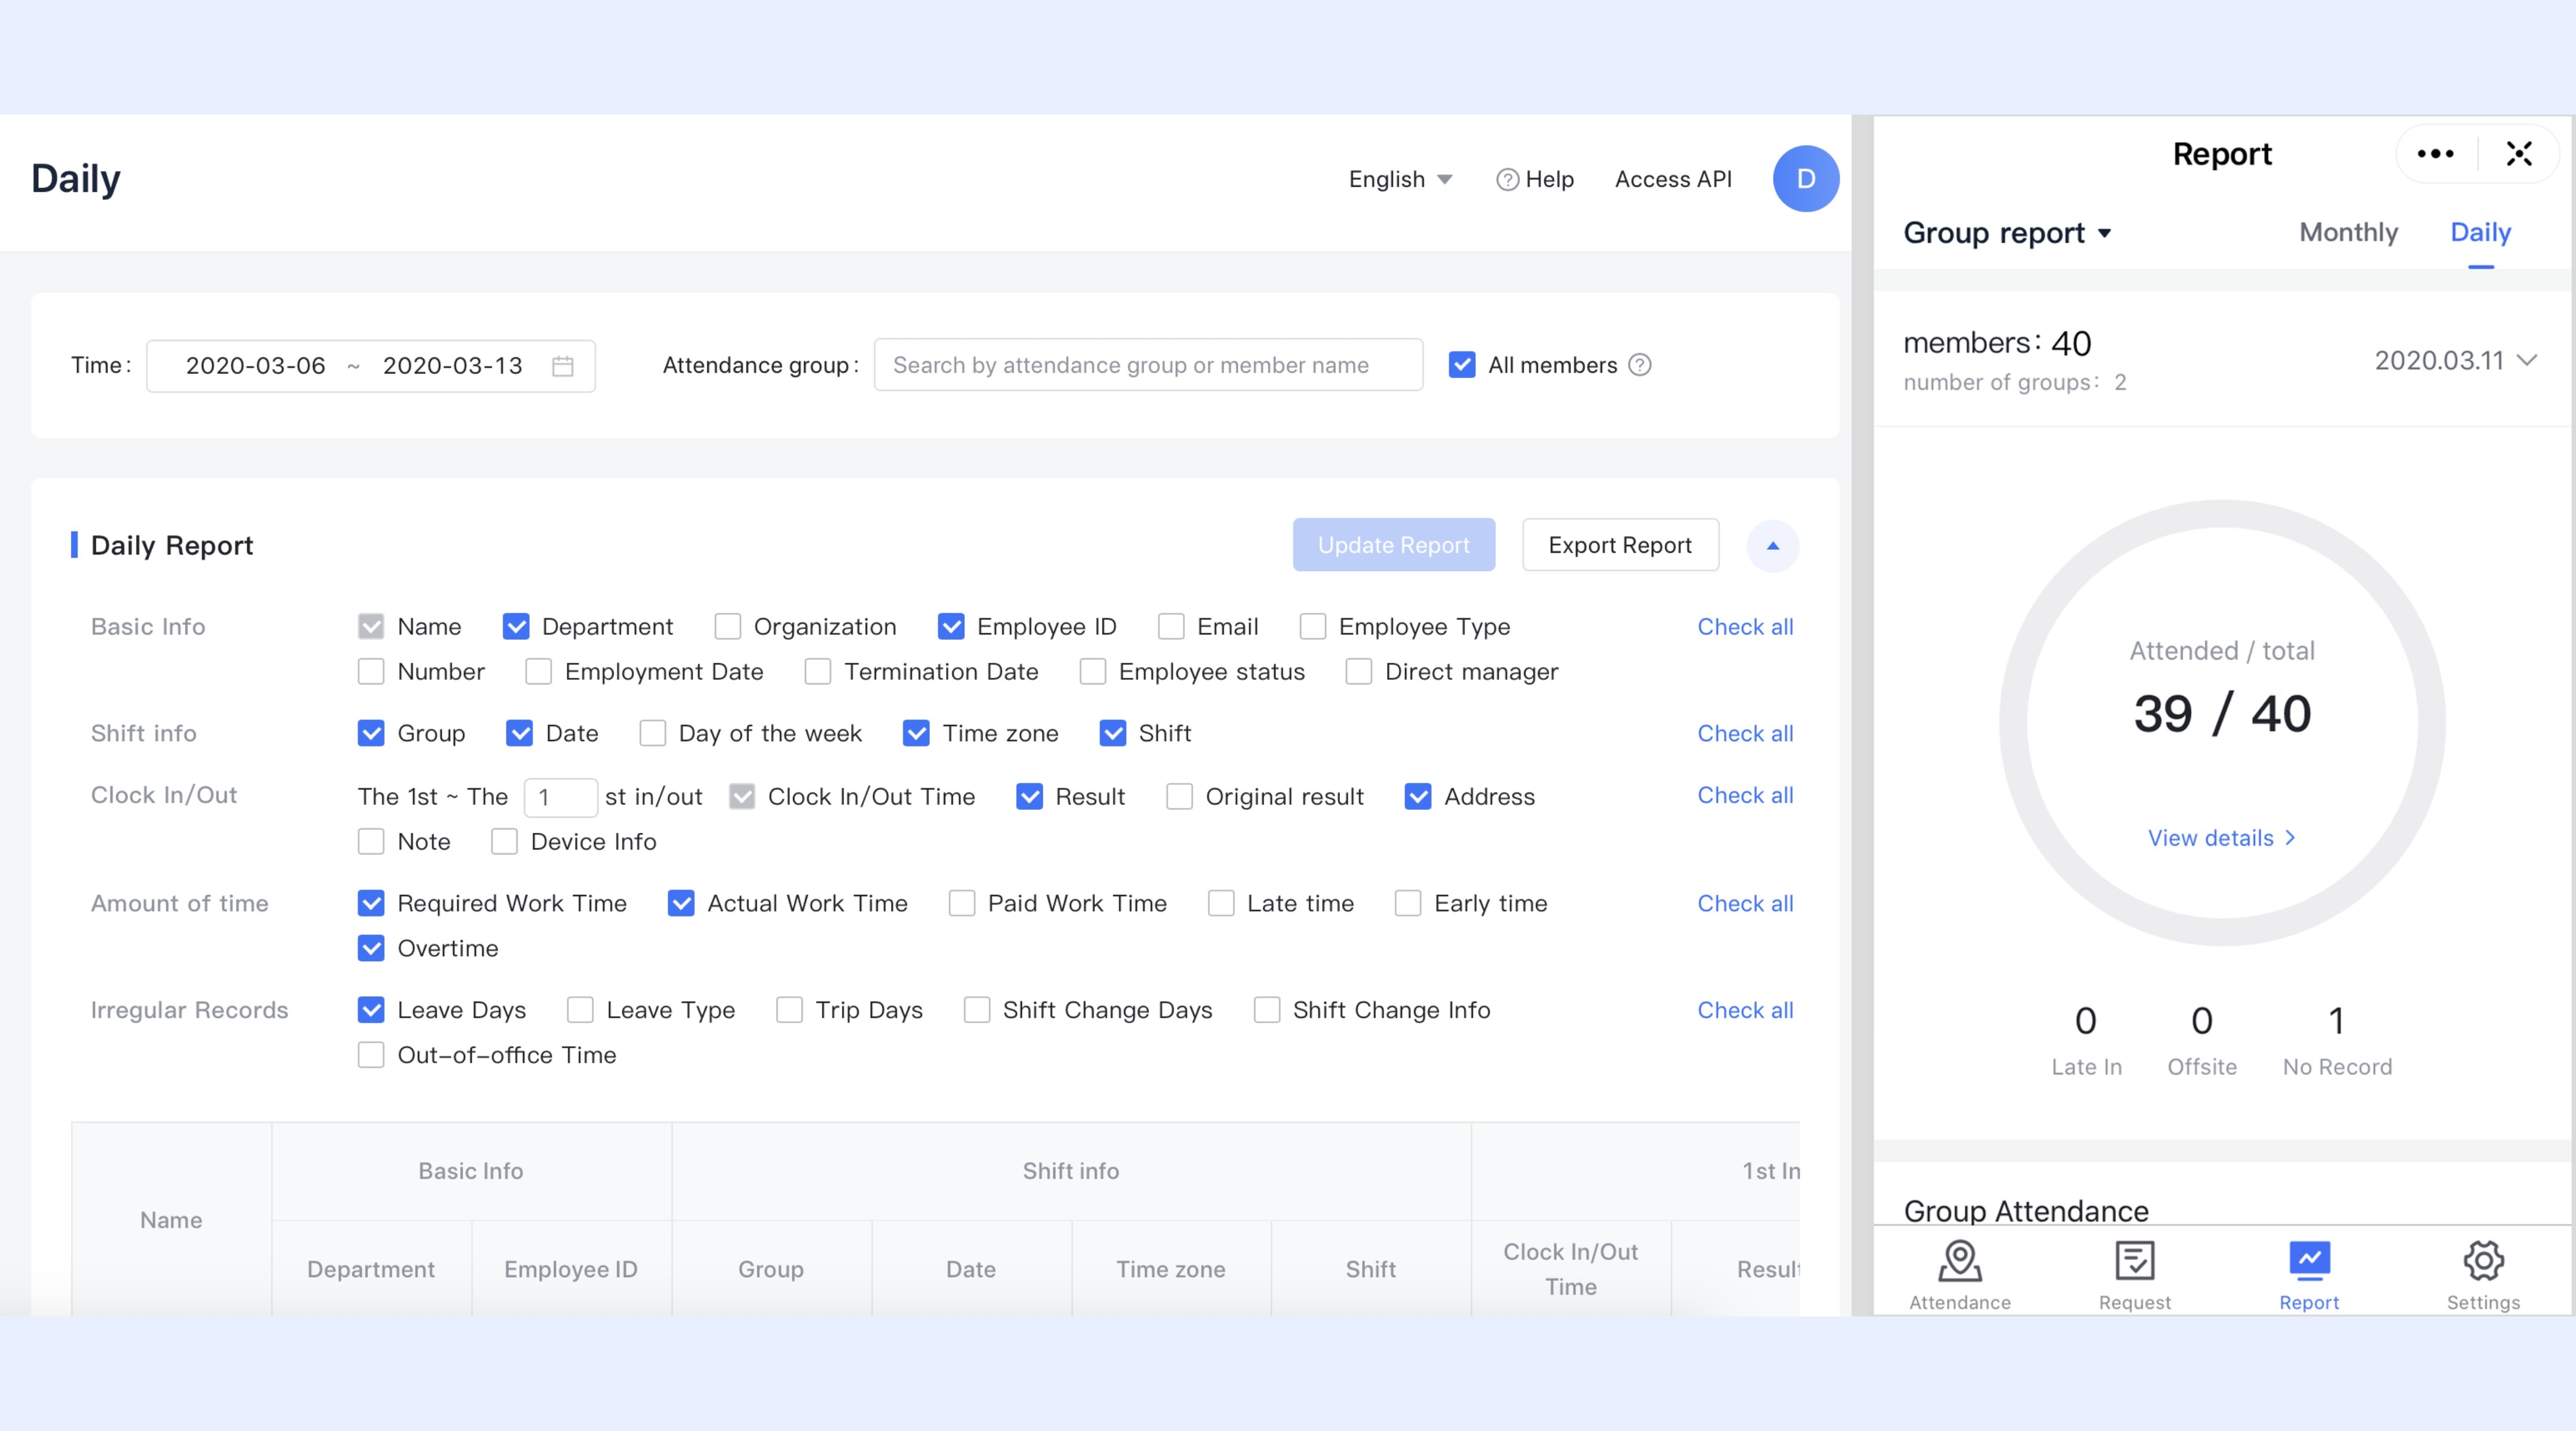Click the No Record count

pyautogui.click(x=2337, y=1042)
